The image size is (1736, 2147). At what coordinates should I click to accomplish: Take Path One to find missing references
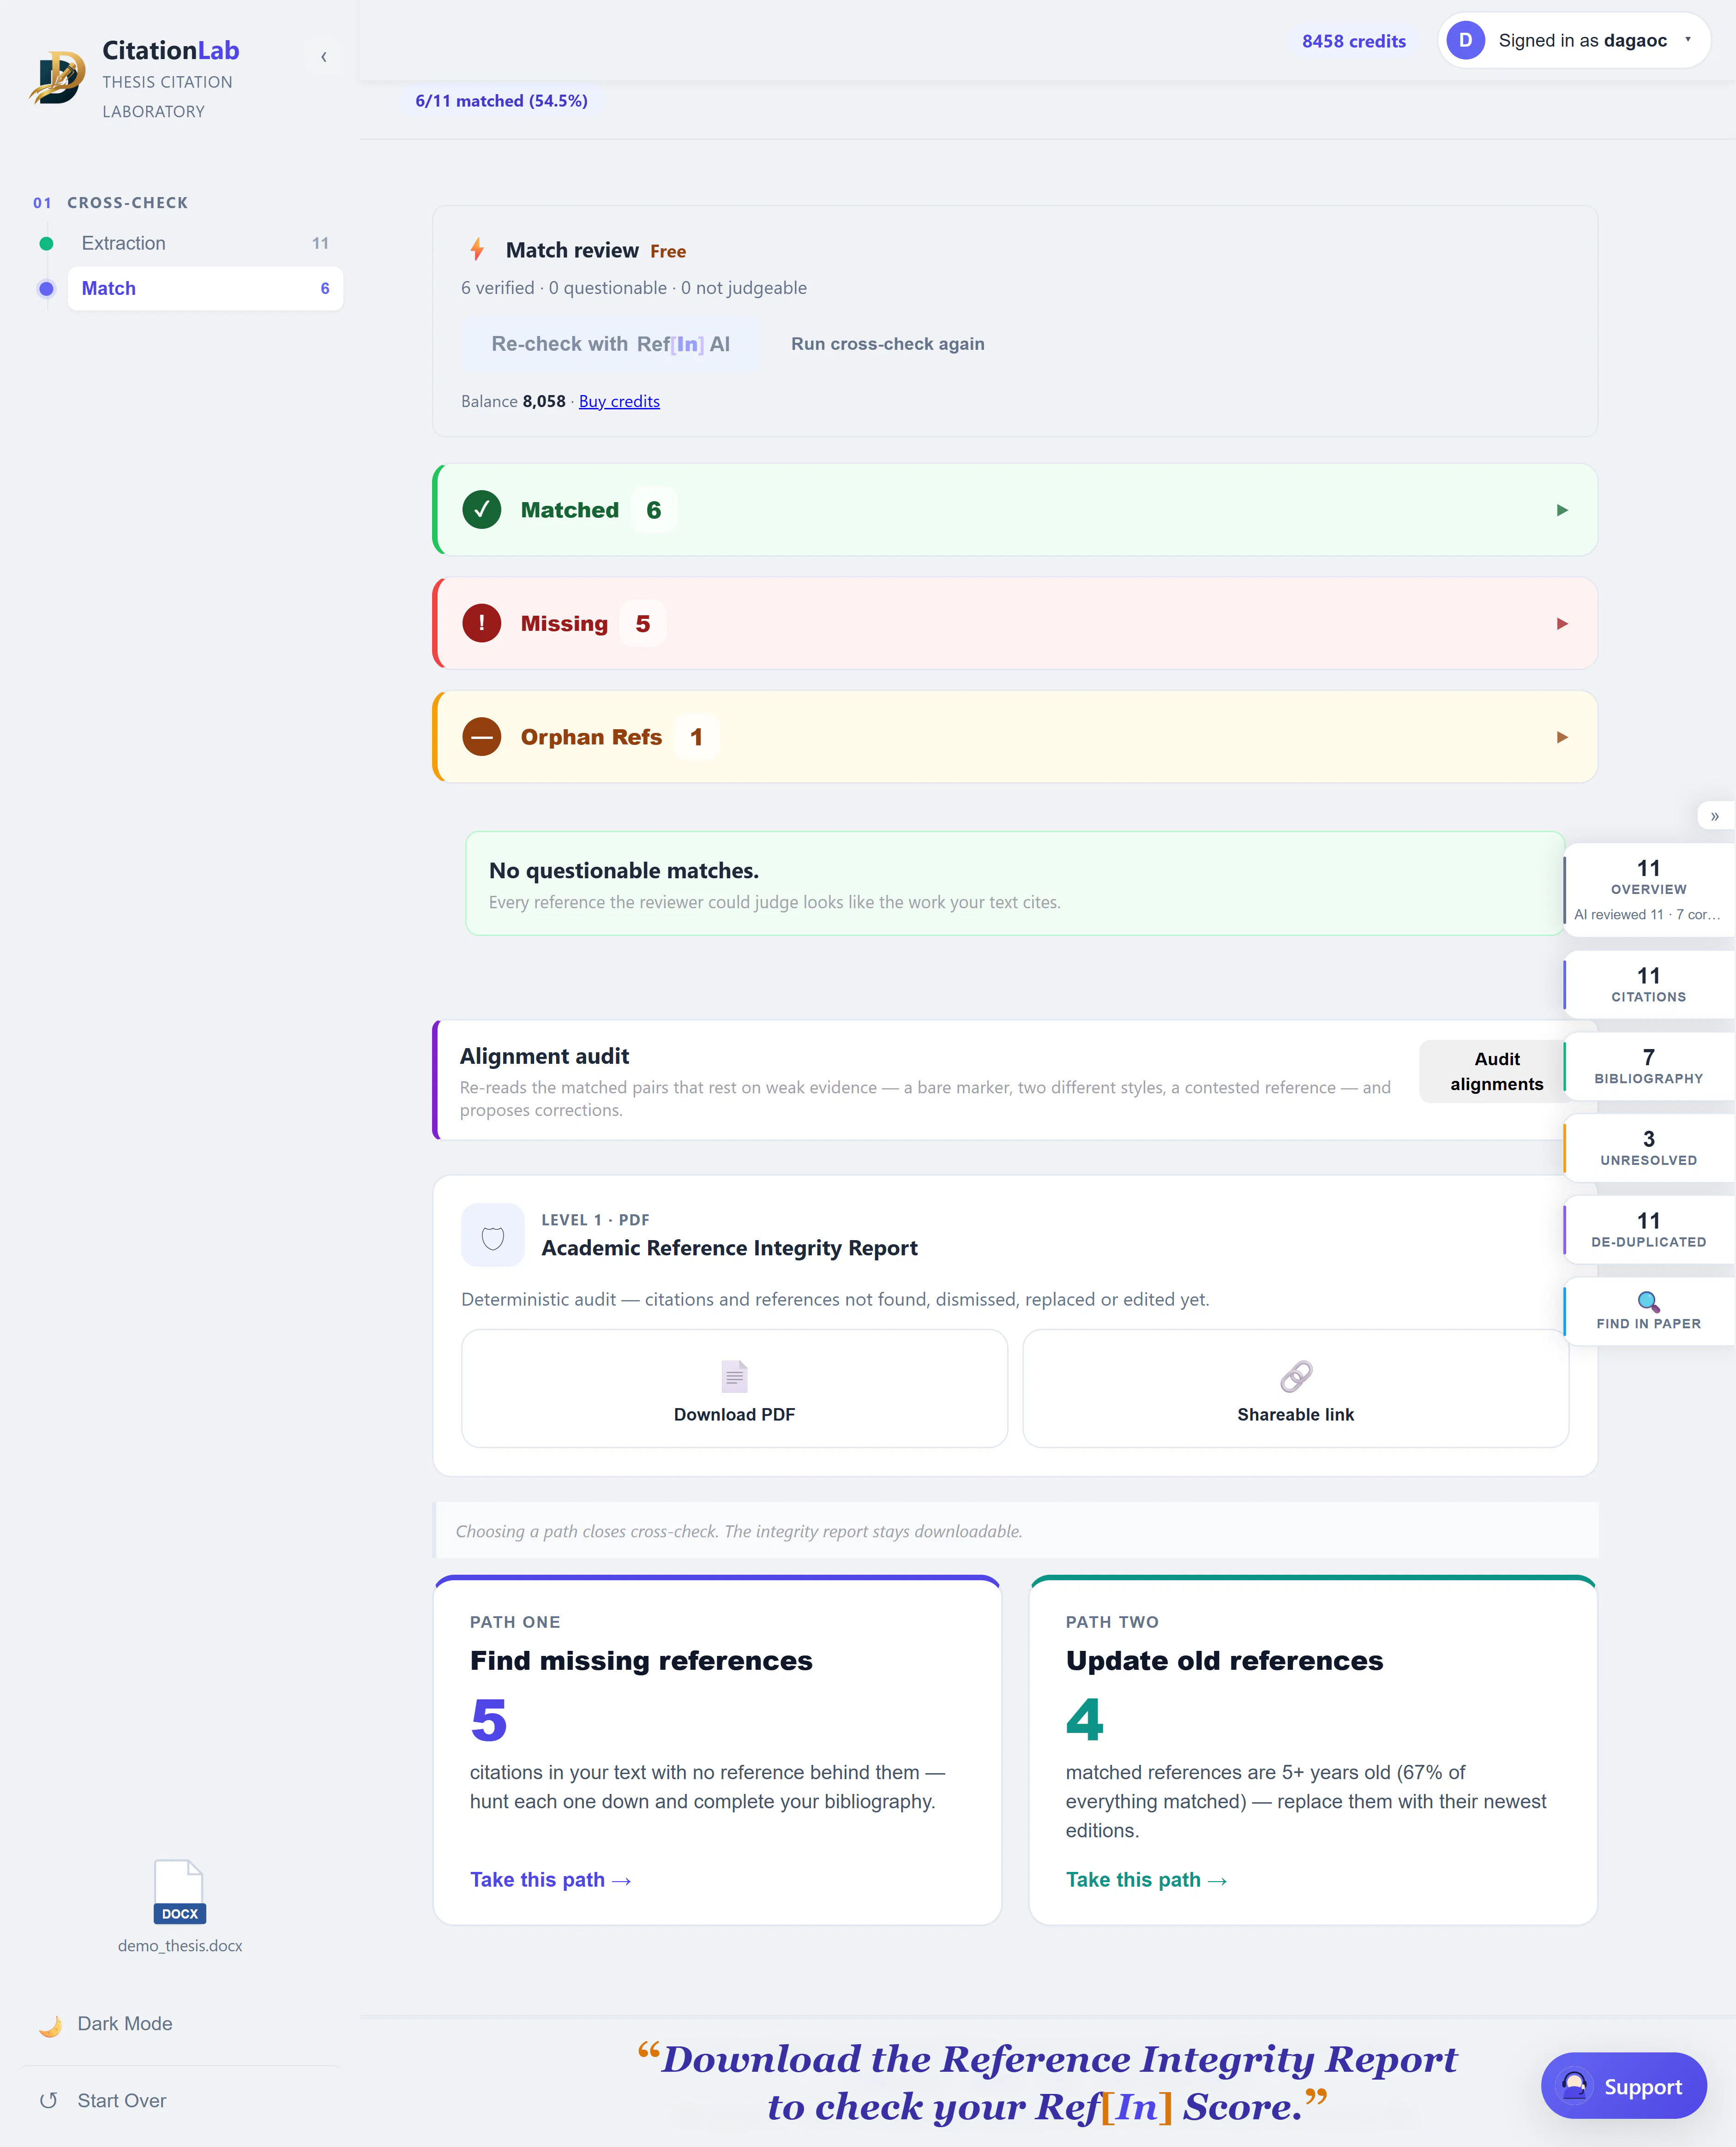pyautogui.click(x=551, y=1880)
